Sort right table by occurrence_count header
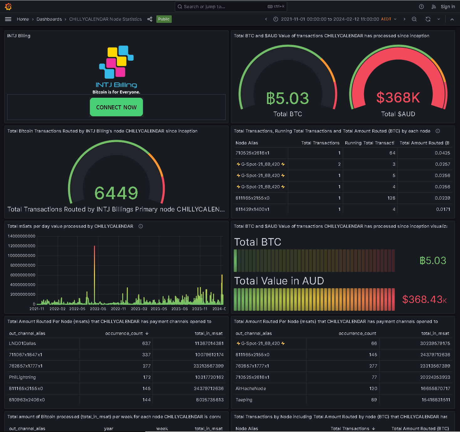Image resolution: width=460 pixels, height=432 pixels. point(357,333)
